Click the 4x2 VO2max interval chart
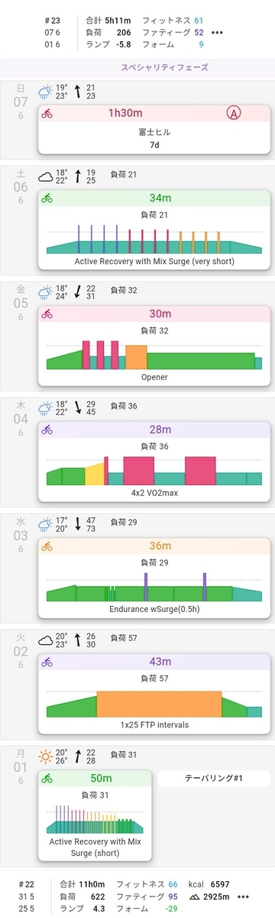The image size is (275, 918). point(154,470)
